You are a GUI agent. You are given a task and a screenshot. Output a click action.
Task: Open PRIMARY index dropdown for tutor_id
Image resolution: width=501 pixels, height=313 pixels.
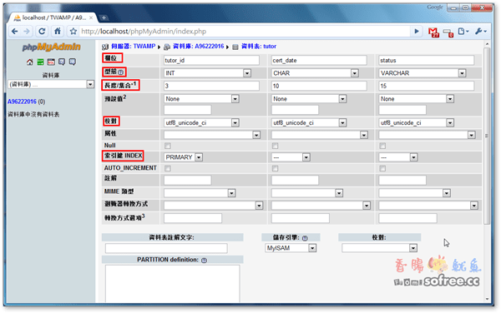[184, 157]
